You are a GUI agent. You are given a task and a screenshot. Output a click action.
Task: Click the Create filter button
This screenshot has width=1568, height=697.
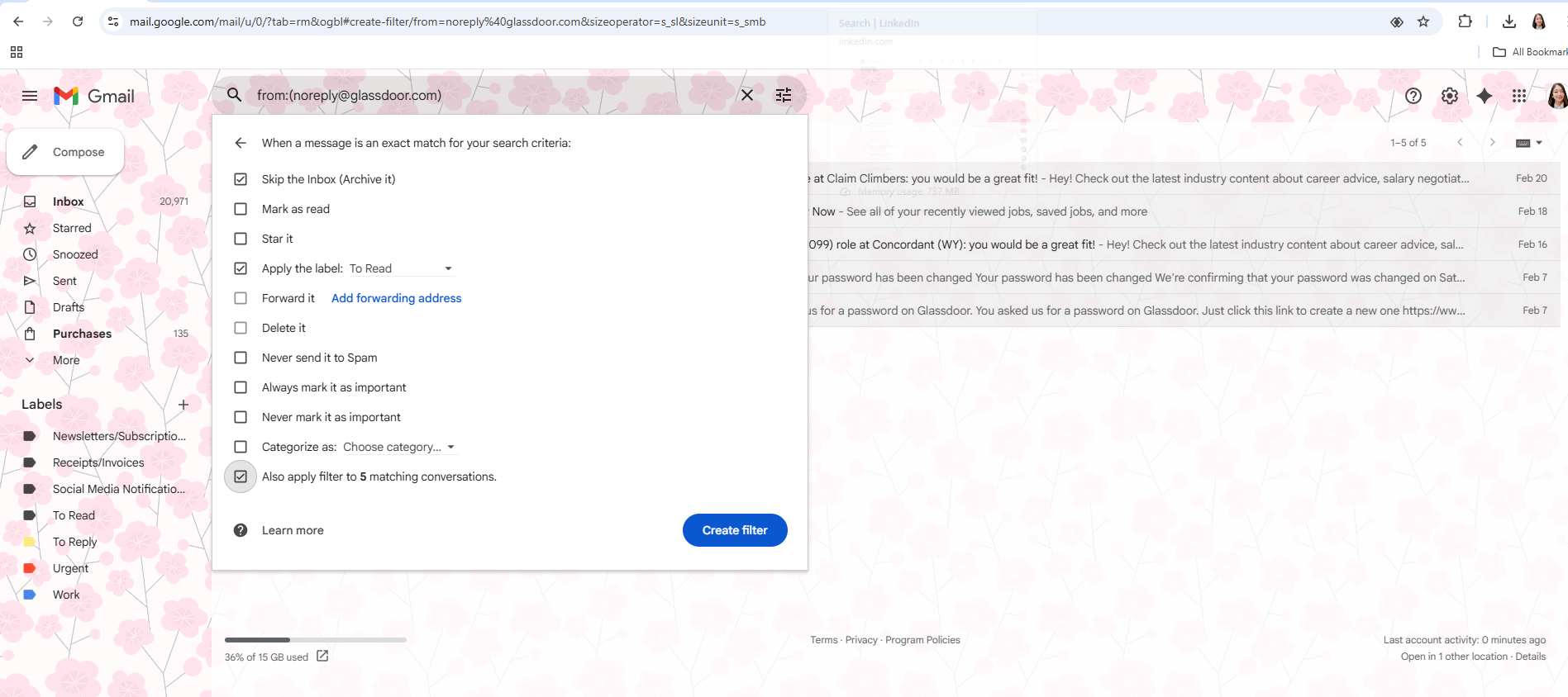coord(735,530)
